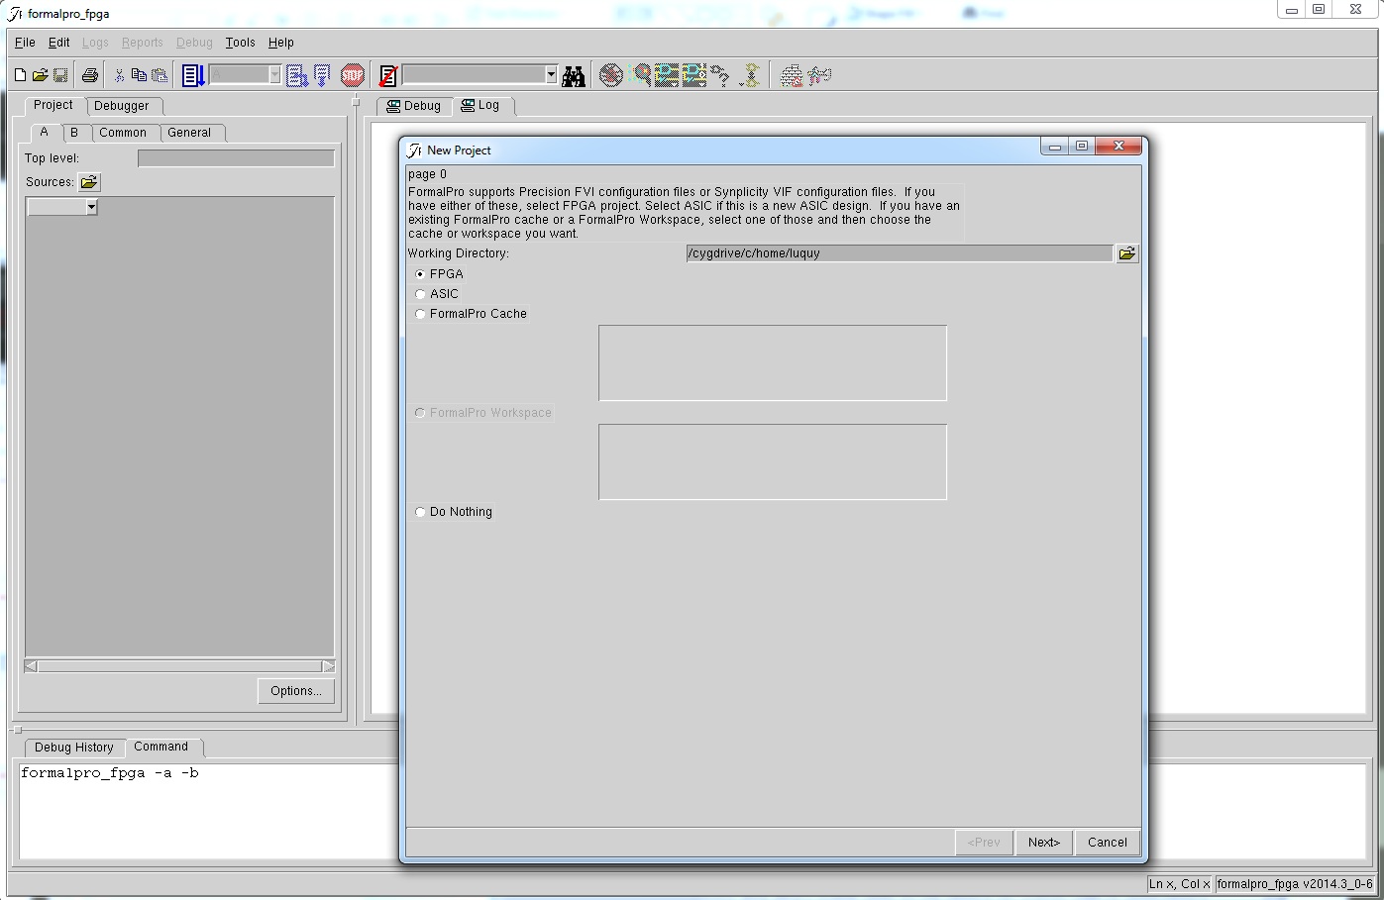
Task: Click the Open folder toolbar icon
Action: (40, 75)
